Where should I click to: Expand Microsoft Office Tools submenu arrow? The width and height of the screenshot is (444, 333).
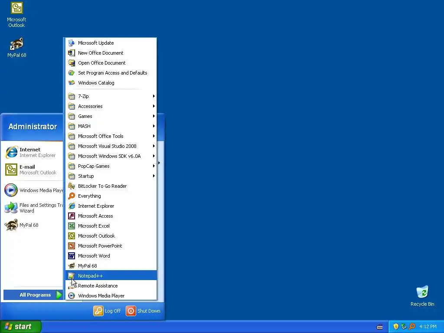154,136
